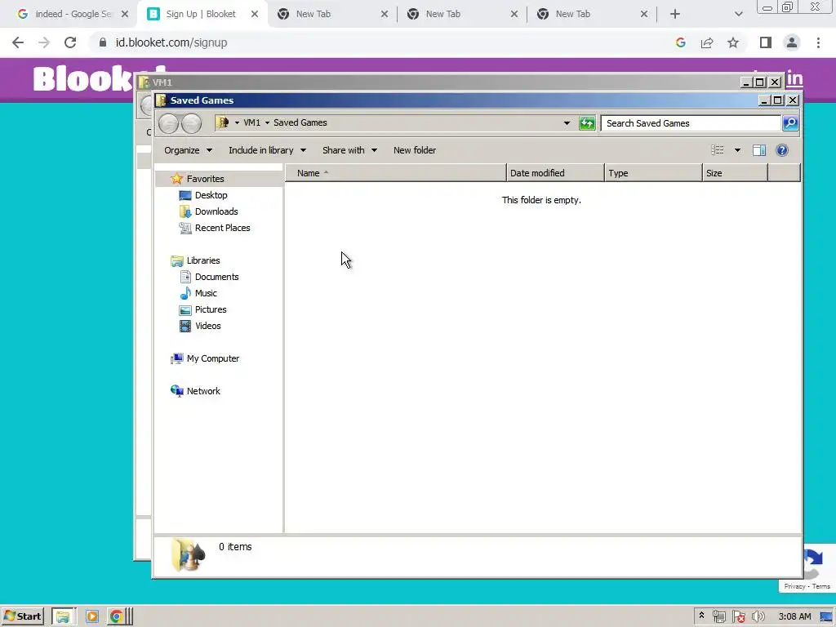Viewport: 836px width, 627px height.
Task: Click Chrome icon on taskbar
Action: 116,617
